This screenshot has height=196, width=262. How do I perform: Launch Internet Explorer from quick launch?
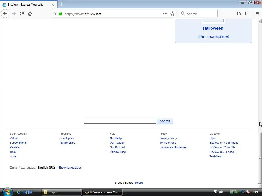coord(18,192)
